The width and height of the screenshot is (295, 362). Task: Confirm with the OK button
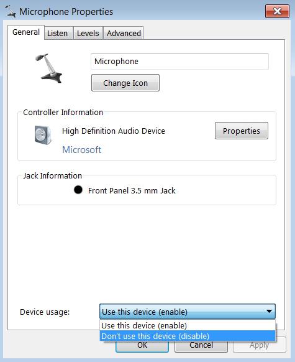point(142,346)
